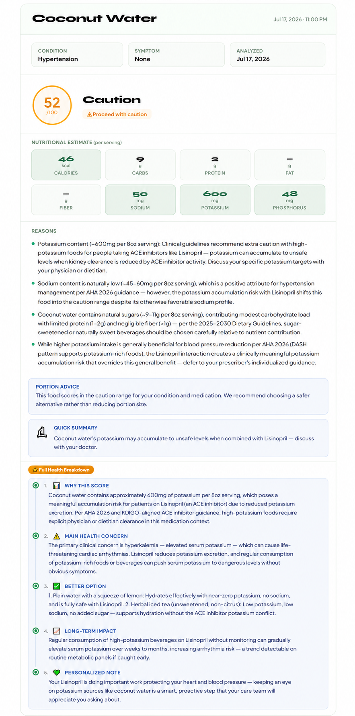Click the reason starting 'Potassium content (~600mg'

(181, 257)
